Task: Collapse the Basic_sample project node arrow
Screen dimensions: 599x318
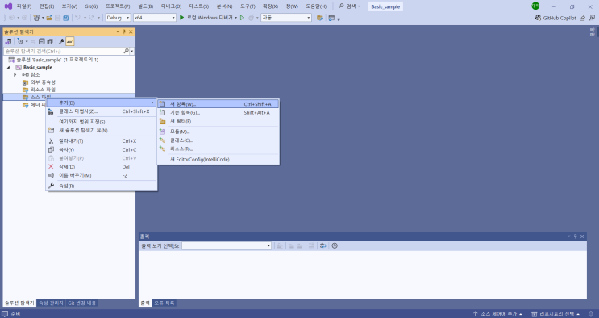Action: [9, 67]
